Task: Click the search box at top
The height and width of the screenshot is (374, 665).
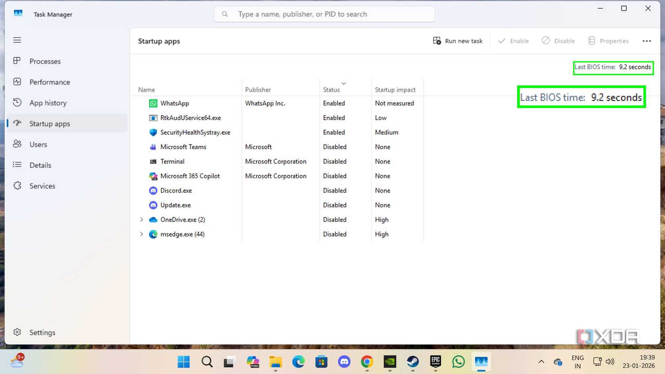Action: coord(324,14)
